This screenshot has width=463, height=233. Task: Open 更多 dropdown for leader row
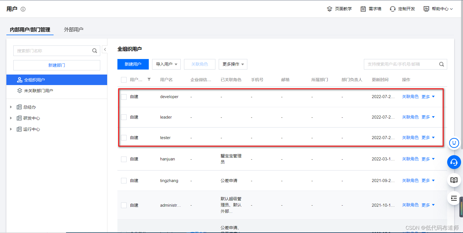coord(428,117)
